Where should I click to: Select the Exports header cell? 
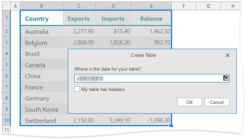point(79,18)
